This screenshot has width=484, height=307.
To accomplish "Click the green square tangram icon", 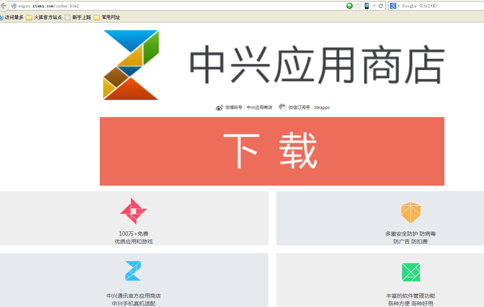I will tap(411, 272).
